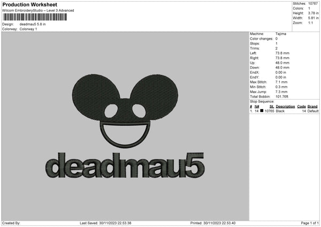Click the Color changes value 0
The width and height of the screenshot is (321, 227).
tap(277, 39)
